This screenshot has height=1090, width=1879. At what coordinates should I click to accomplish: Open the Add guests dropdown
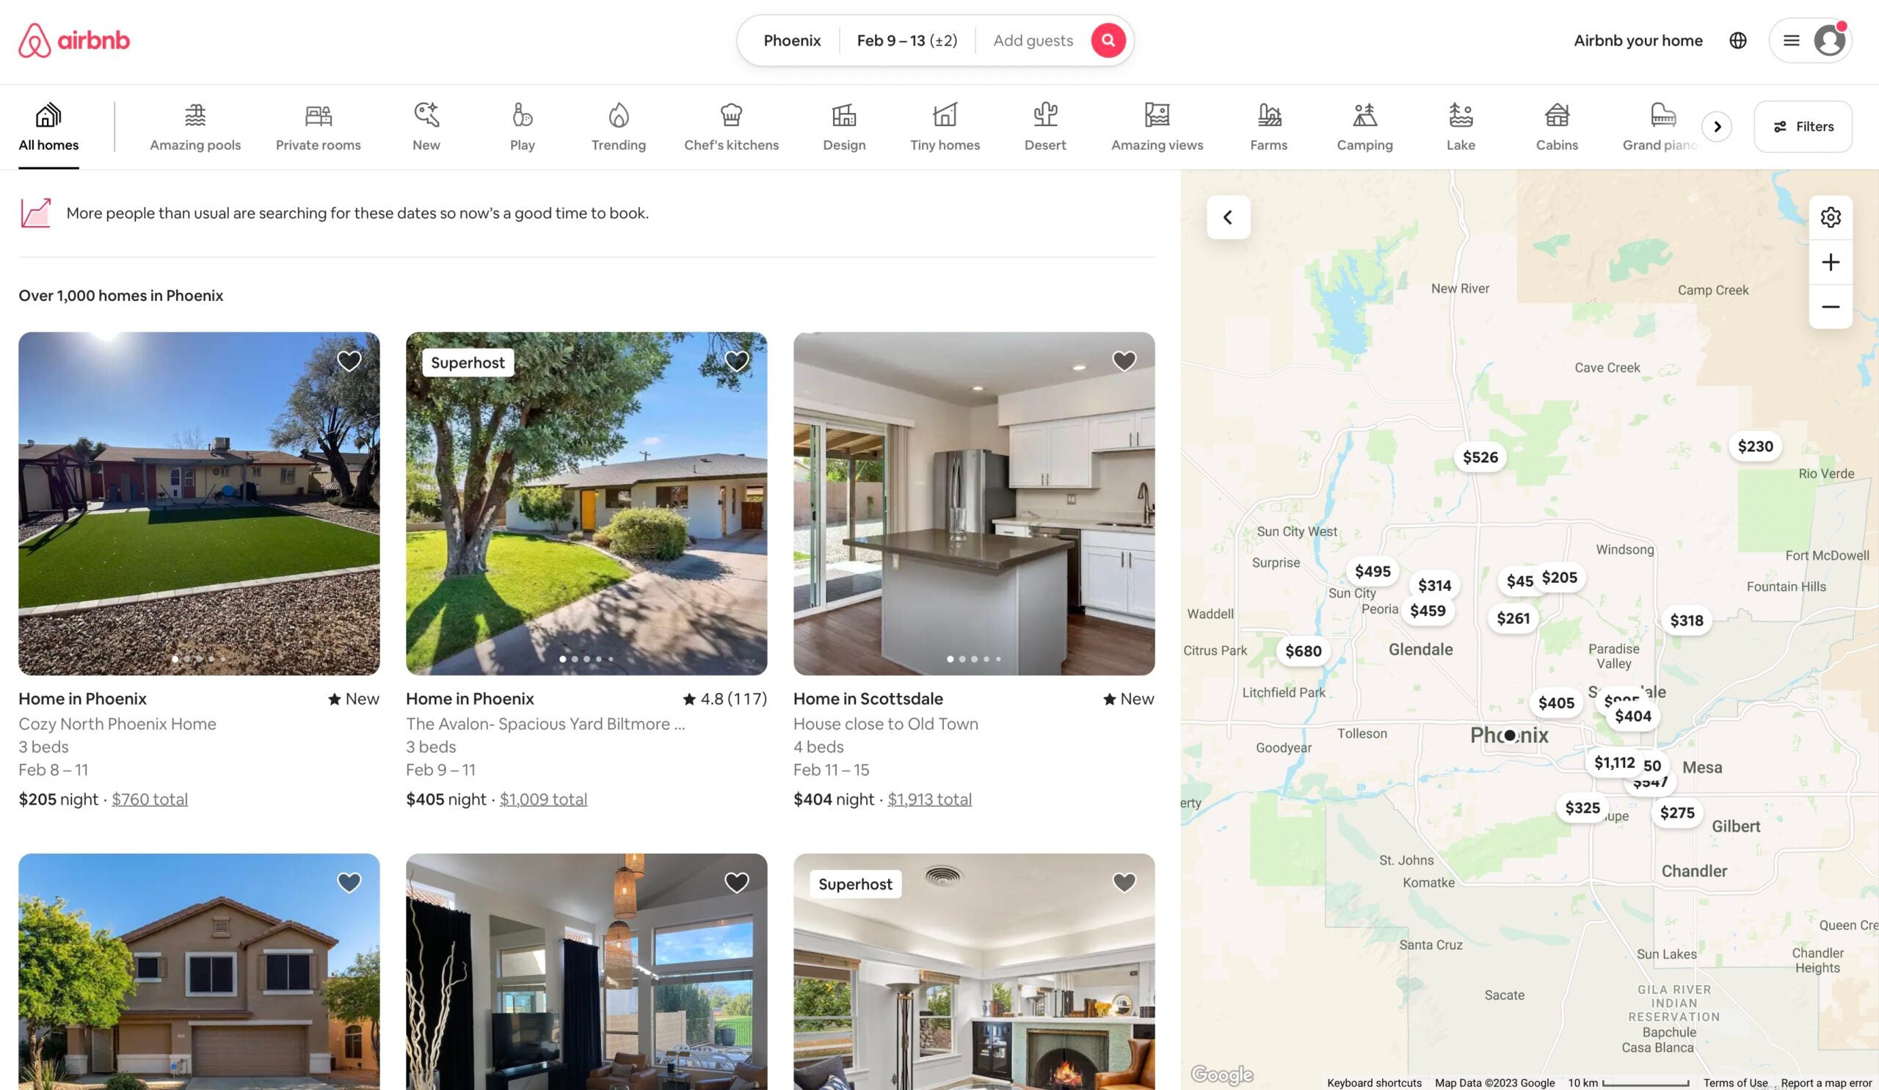(x=1032, y=40)
